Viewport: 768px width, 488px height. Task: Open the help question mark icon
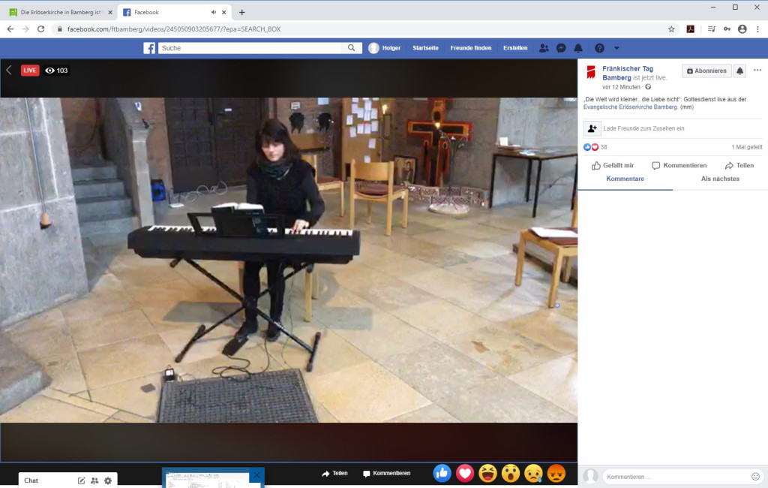pyautogui.click(x=599, y=48)
